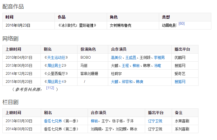Image resolution: width=217 pixels, height=140 pixels.
Task: Open 搜狐网 link in 2015 row
Action: tap(180, 82)
